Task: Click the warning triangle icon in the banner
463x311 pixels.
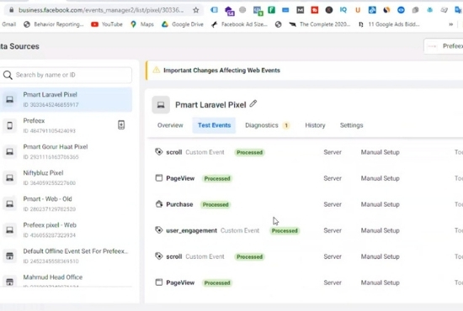Action: (x=157, y=70)
